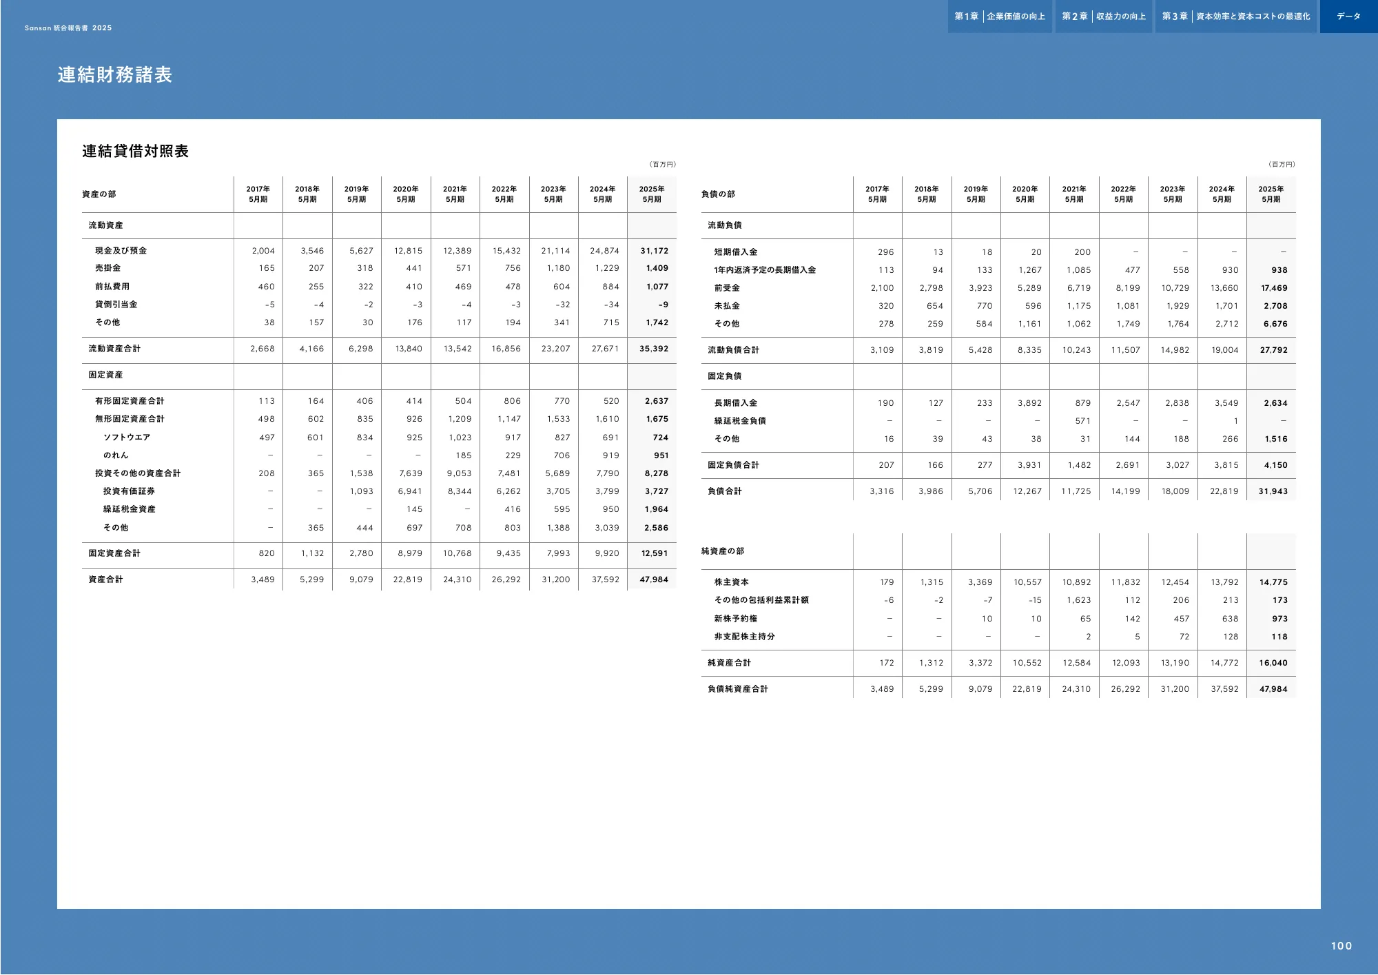
Task: Select the 負債合計 row label
Action: coord(724,491)
